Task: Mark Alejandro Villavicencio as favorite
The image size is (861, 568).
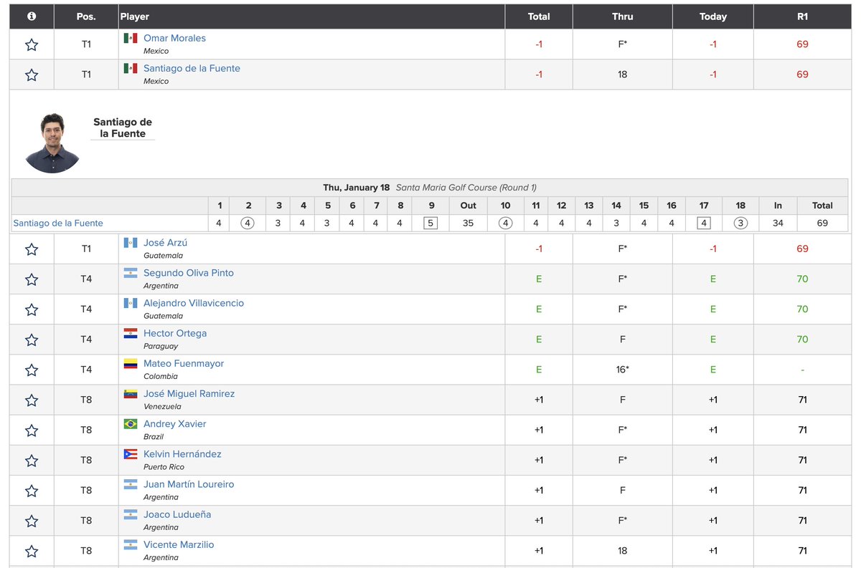Action: pyautogui.click(x=32, y=309)
